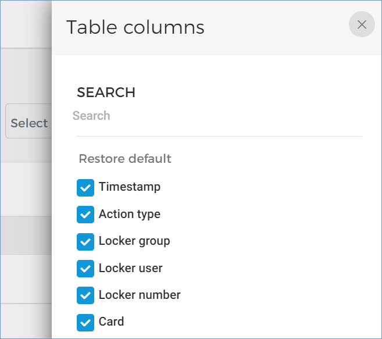This screenshot has height=339, width=382.
Task: Uncheck the Card checkbox
Action: click(x=85, y=323)
